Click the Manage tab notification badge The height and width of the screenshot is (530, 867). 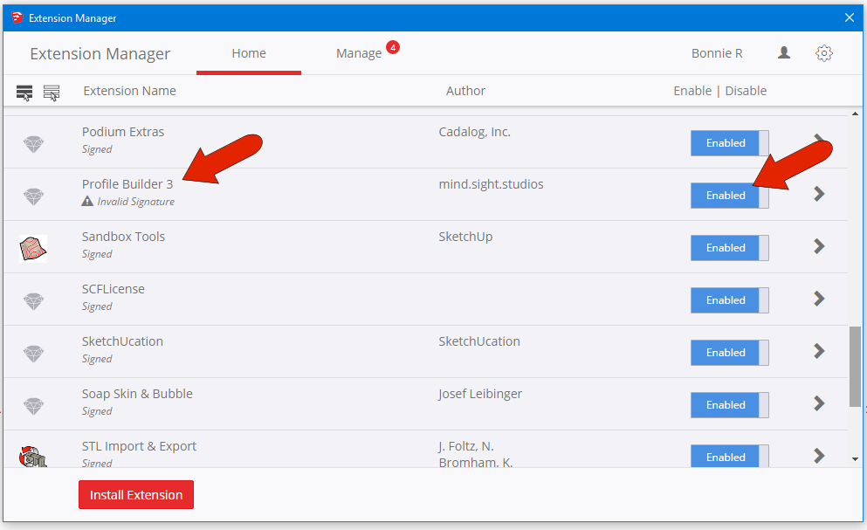click(393, 47)
